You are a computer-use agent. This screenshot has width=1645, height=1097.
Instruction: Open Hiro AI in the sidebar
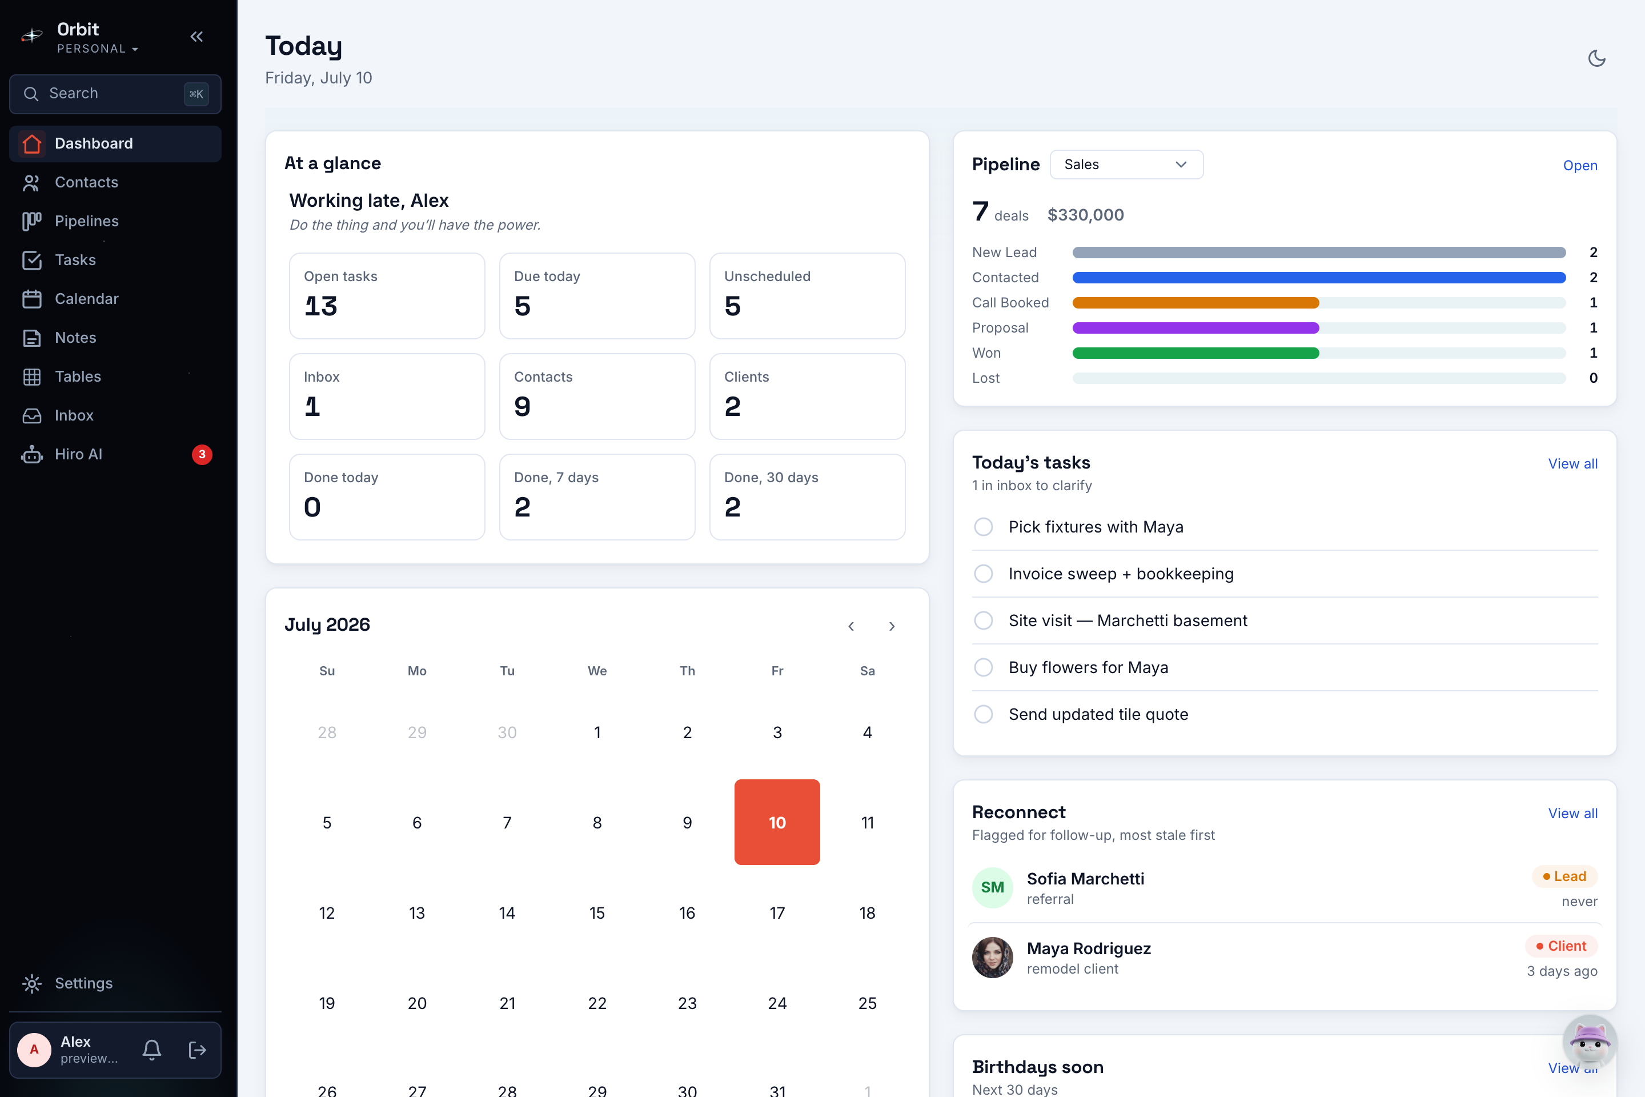click(115, 454)
